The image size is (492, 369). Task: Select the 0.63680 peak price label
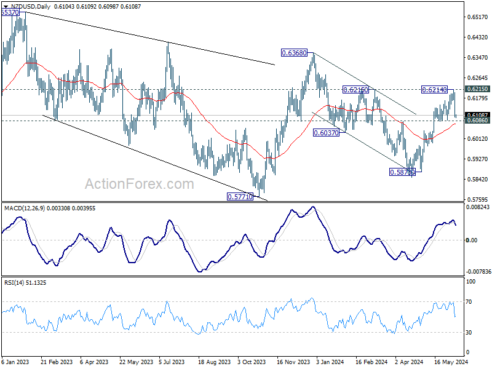(x=295, y=53)
